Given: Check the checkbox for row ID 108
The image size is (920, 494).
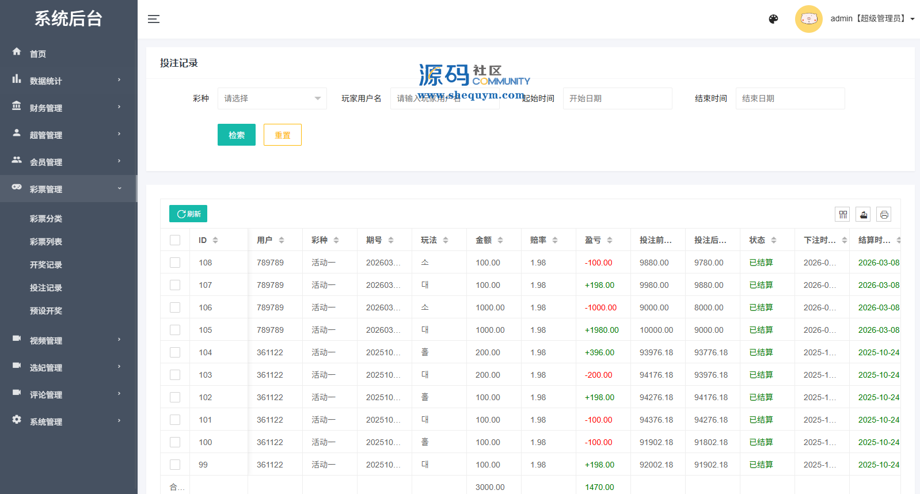Looking at the screenshot, I should coord(175,263).
